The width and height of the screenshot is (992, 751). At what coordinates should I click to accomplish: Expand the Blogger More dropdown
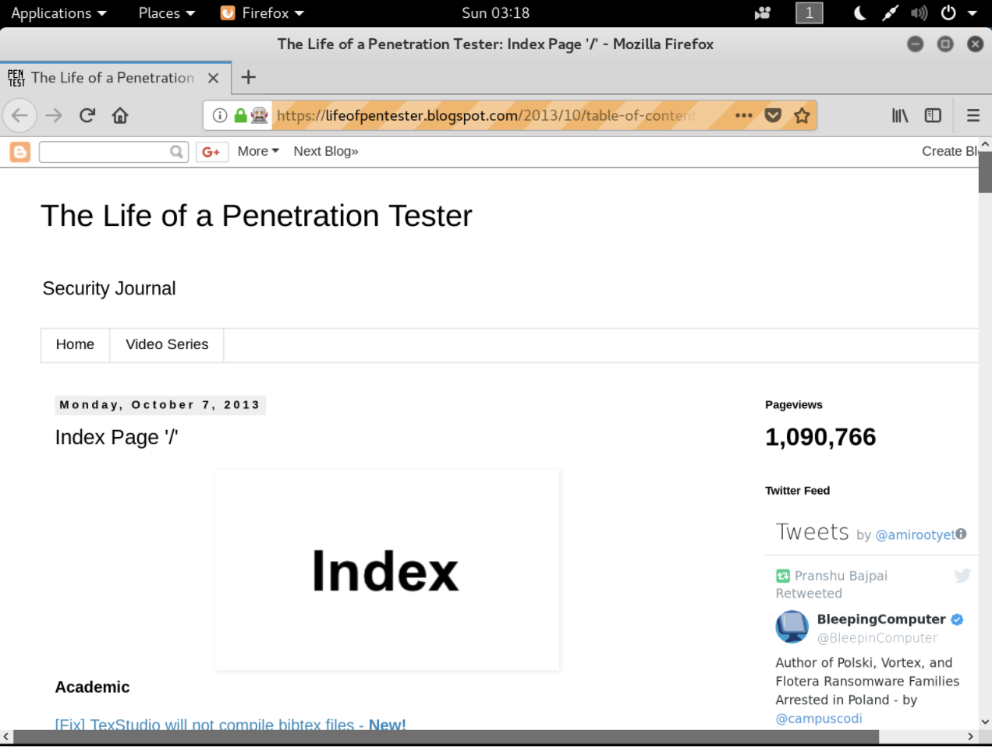coord(258,151)
